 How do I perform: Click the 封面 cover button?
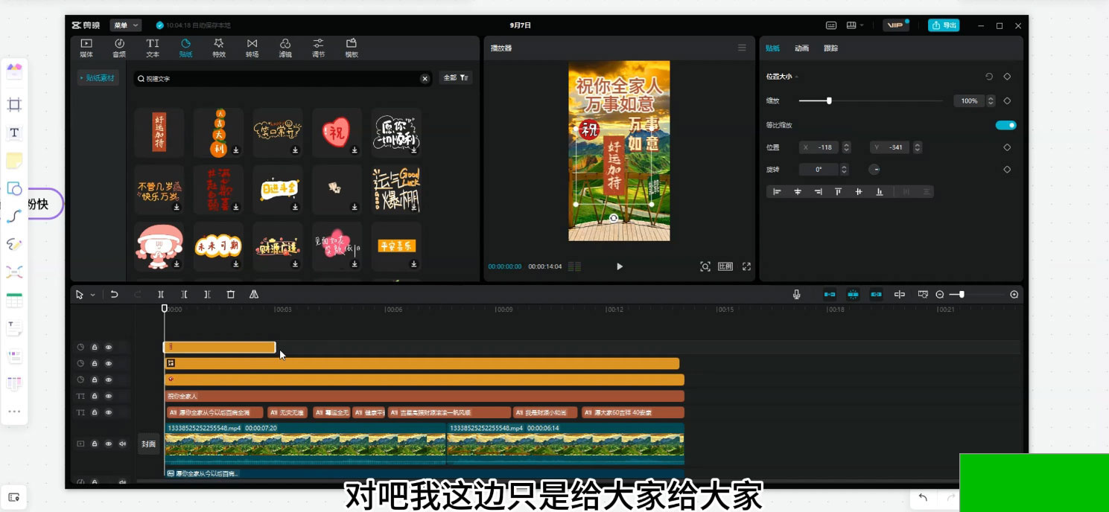[x=148, y=444]
